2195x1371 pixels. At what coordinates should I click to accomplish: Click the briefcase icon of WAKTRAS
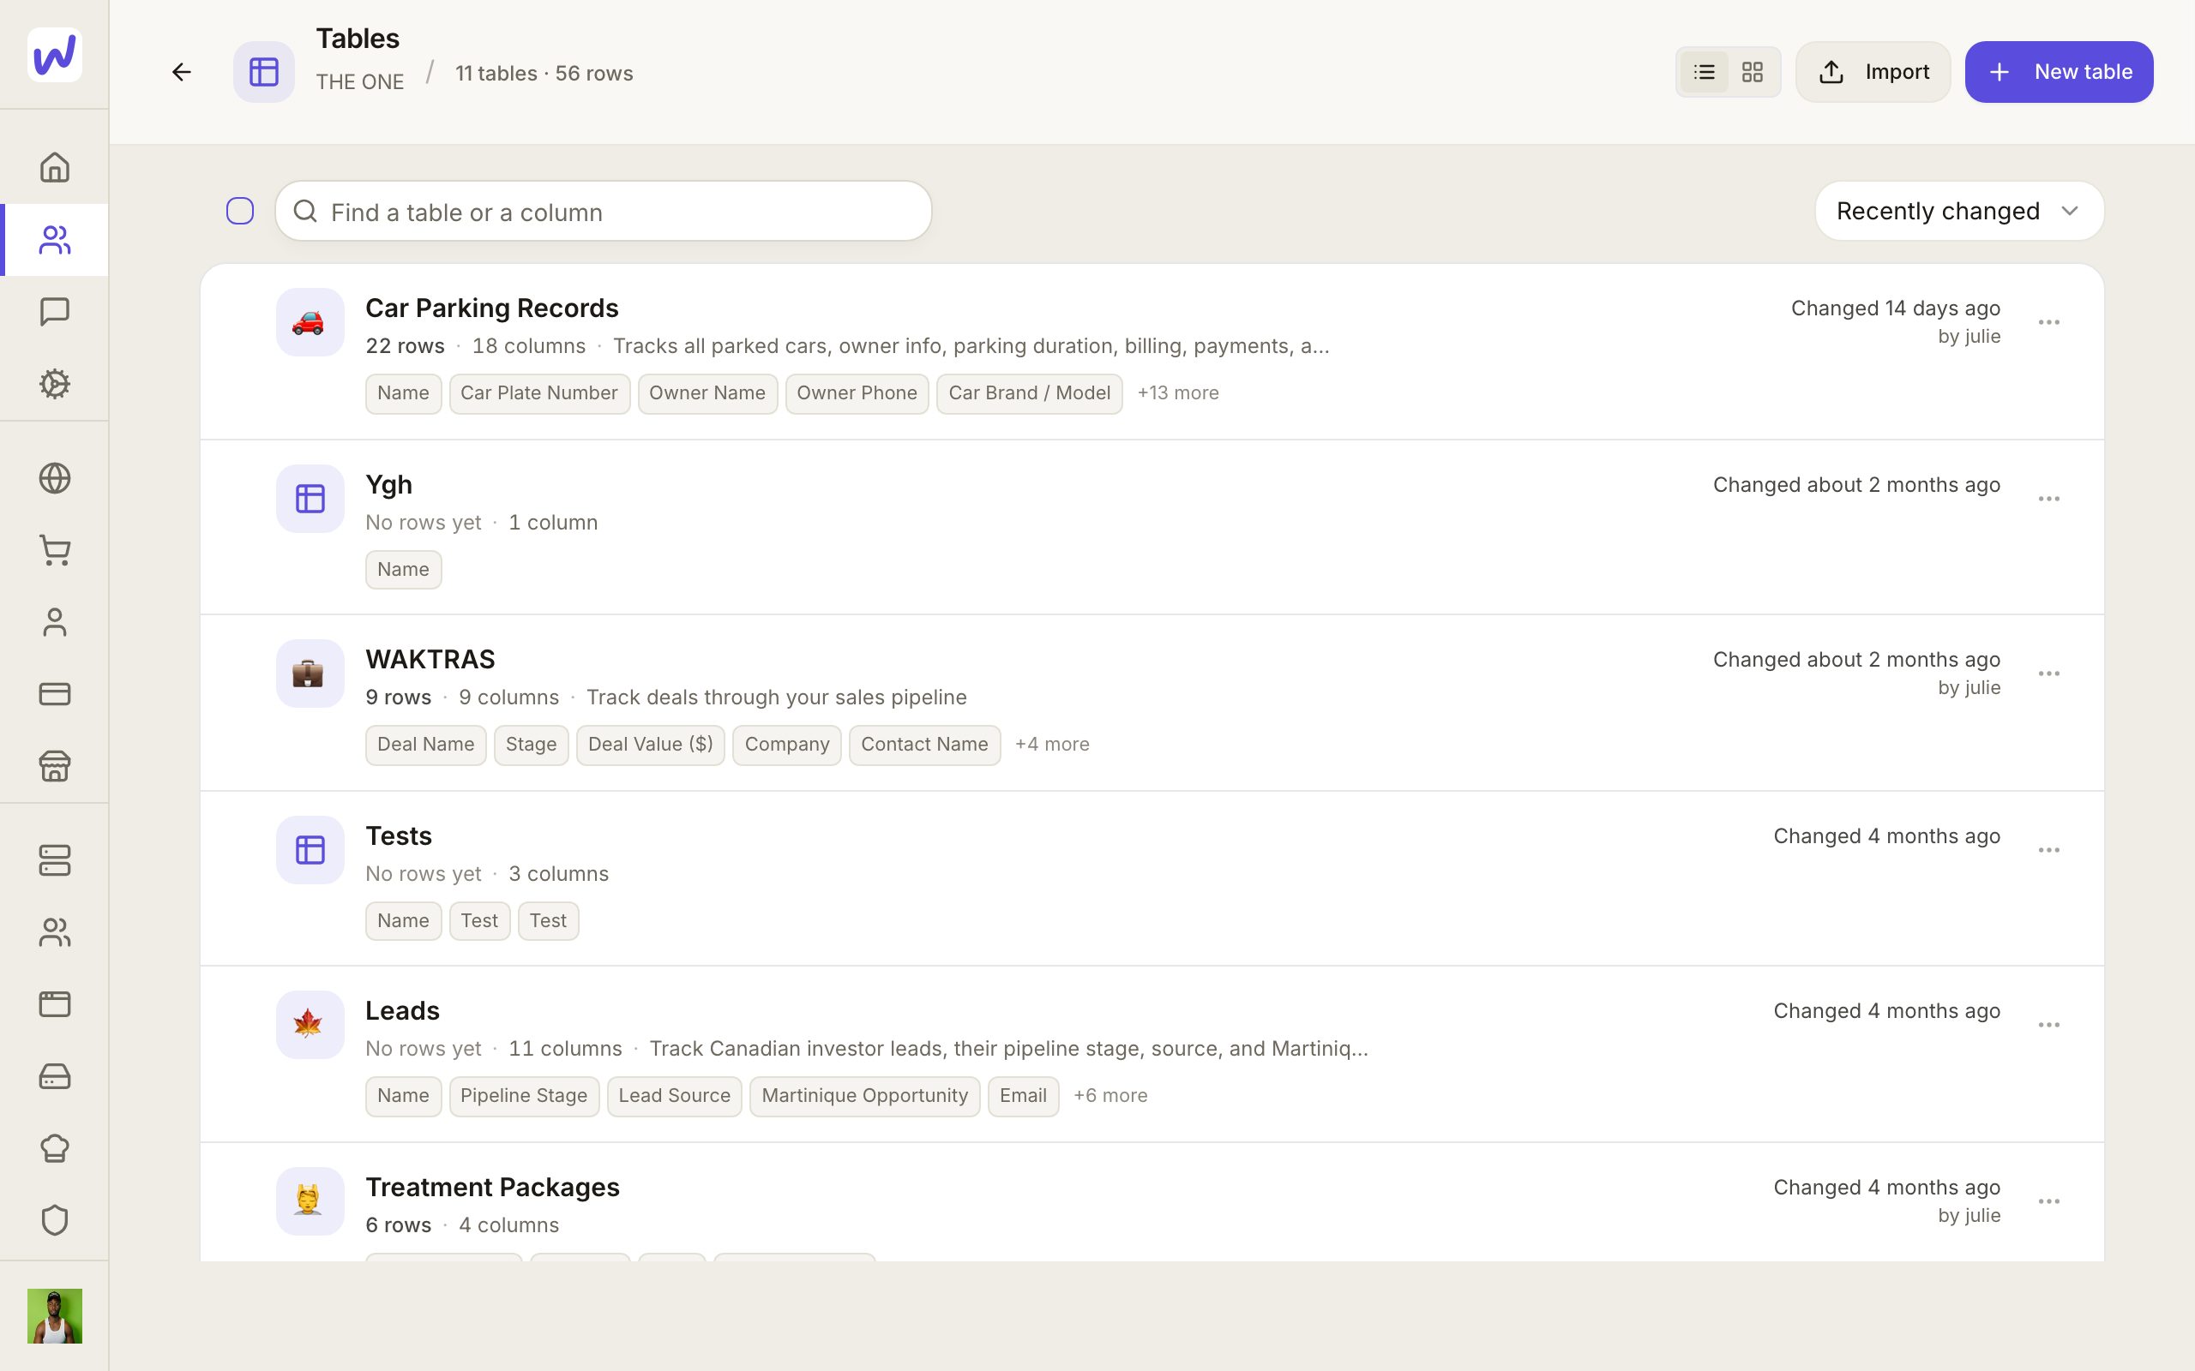[x=310, y=674]
